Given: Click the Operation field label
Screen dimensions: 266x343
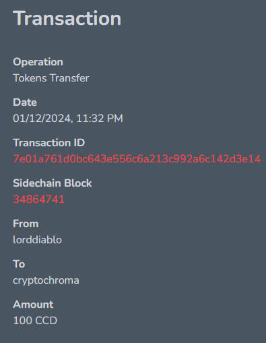Looking at the screenshot, I should pos(38,62).
